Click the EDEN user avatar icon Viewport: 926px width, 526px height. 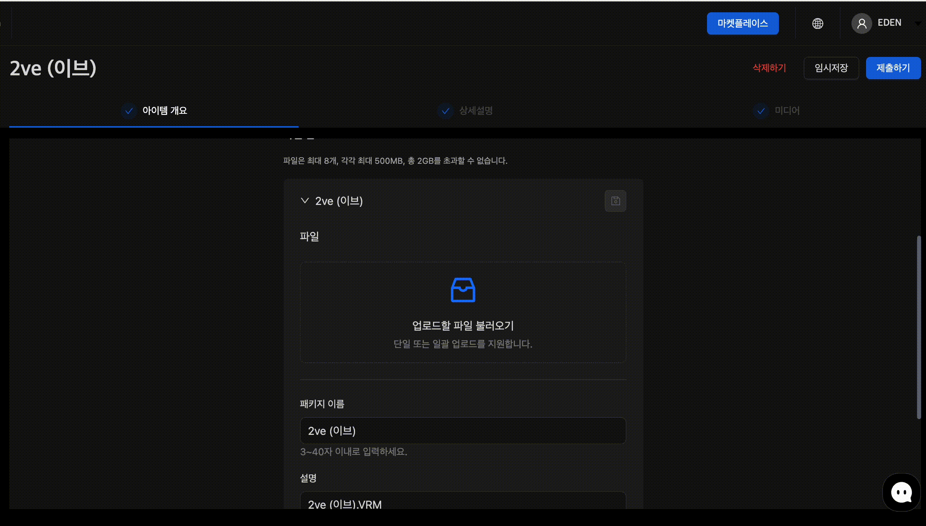(x=861, y=23)
